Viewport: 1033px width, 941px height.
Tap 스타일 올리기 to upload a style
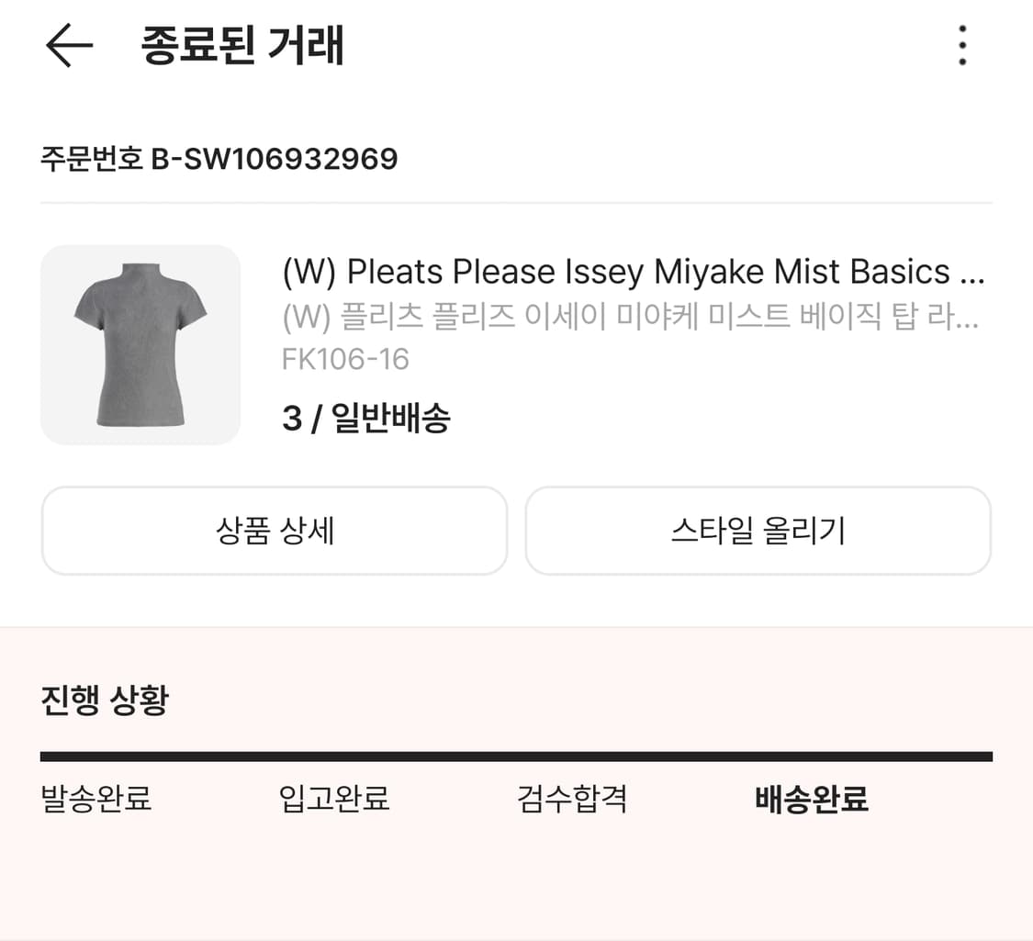pos(758,531)
